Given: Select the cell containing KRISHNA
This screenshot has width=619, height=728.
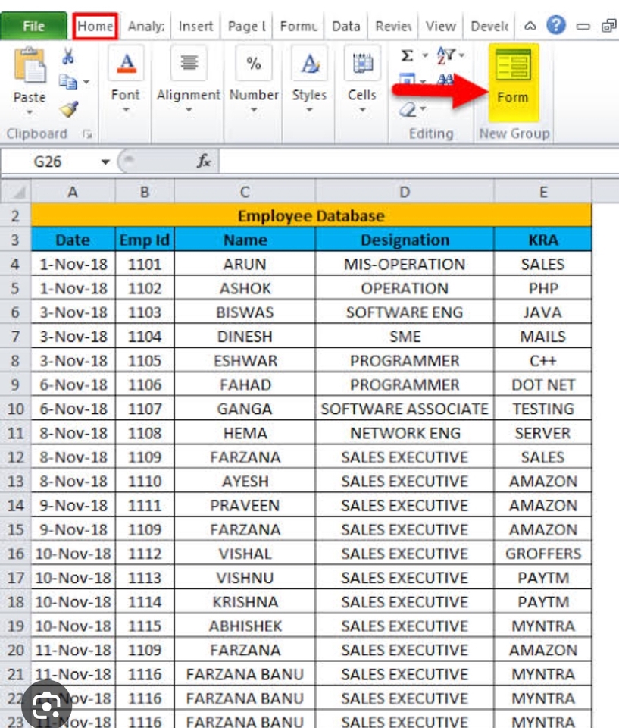Looking at the screenshot, I should coord(245,601).
